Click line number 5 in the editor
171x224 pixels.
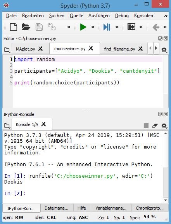pos(11,82)
